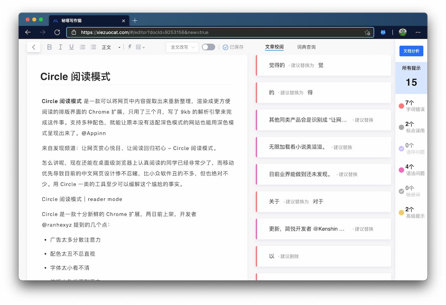This screenshot has height=305, width=446.
Task: Open a new browser tab
Action: coord(135,21)
